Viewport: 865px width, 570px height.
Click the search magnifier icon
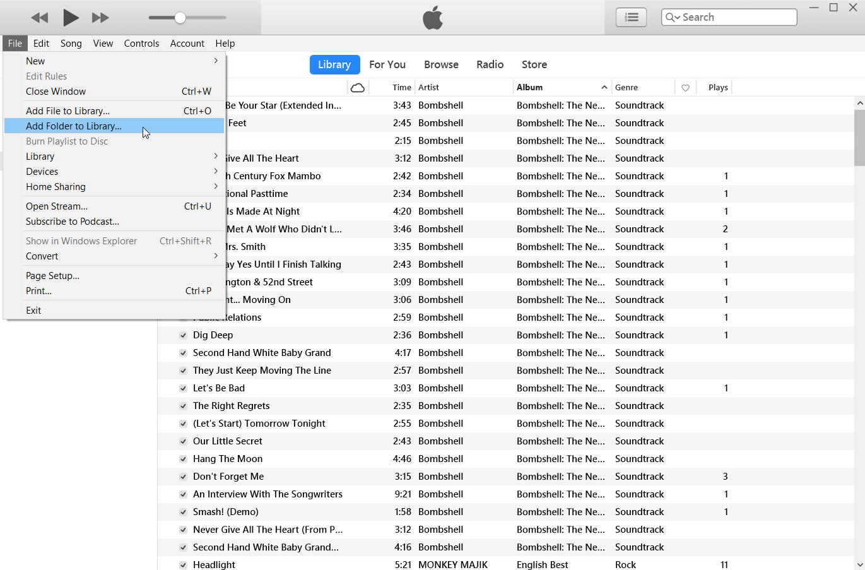point(673,18)
